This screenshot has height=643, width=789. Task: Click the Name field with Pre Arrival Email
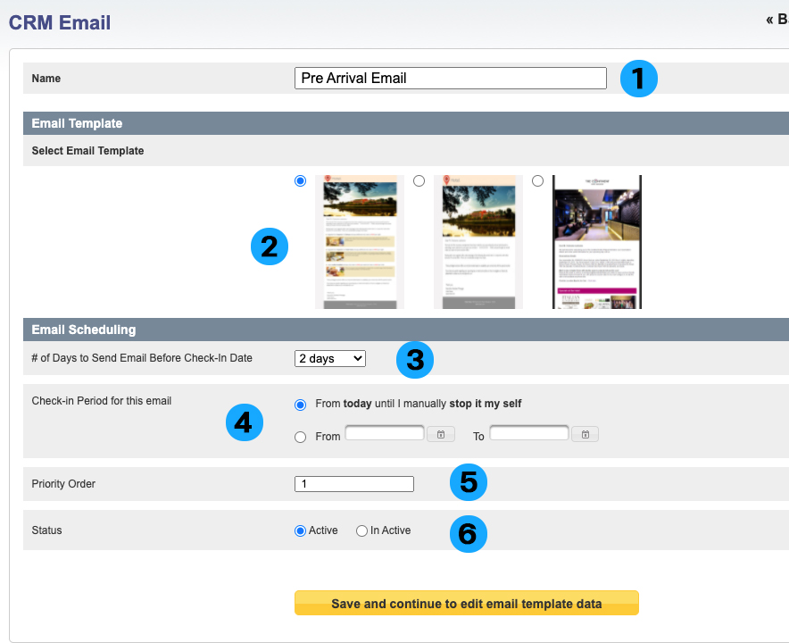450,79
